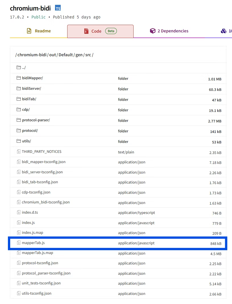Click the Code tab zip-file icon
The height and width of the screenshot is (304, 232).
pyautogui.click(x=86, y=31)
